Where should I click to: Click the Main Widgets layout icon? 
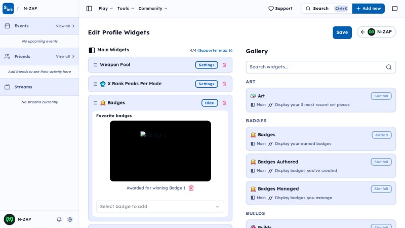tap(92, 50)
